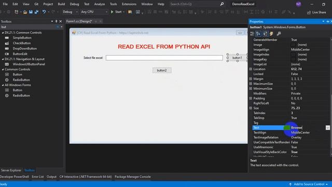
Task: Open the Error List tab
Action: click(x=38, y=177)
